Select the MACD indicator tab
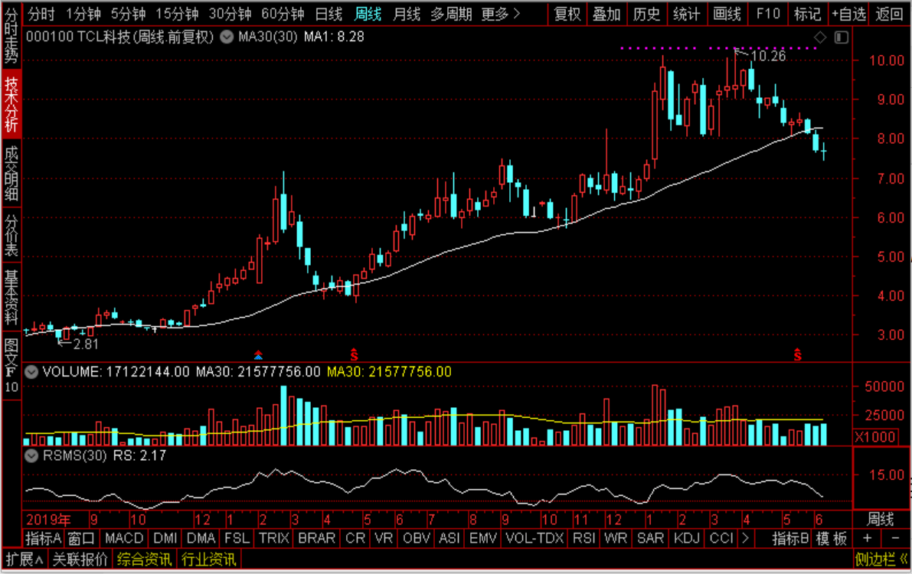Image resolution: width=912 pixels, height=574 pixels. point(125,539)
